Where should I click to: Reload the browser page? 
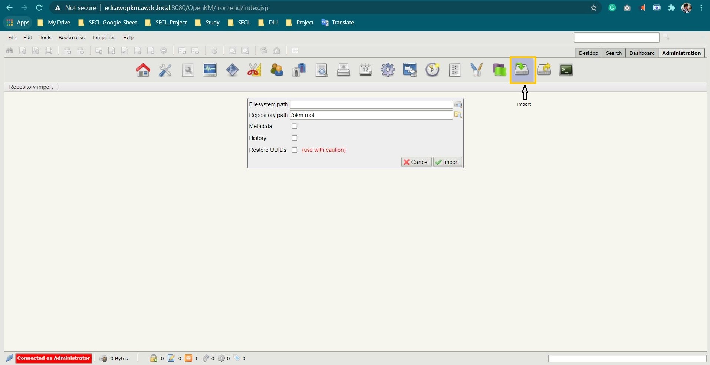click(x=39, y=8)
